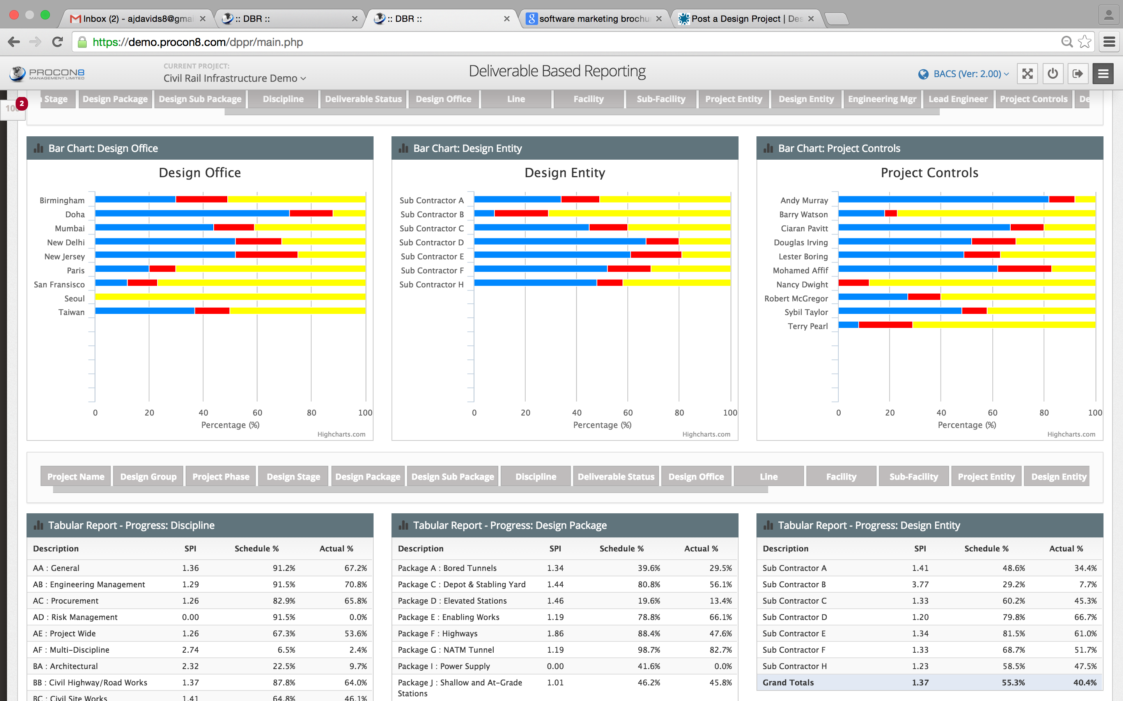Click the sign-out arrow icon
This screenshot has height=701, width=1123.
pos(1077,74)
